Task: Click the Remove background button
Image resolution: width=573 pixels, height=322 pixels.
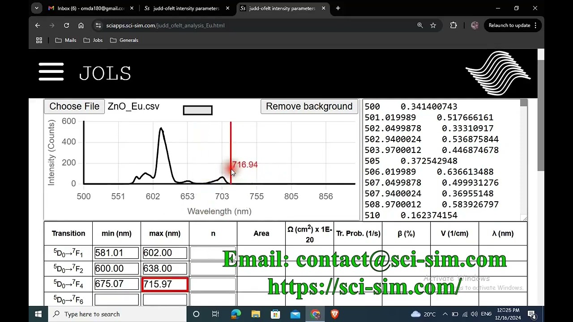Action: click(309, 106)
